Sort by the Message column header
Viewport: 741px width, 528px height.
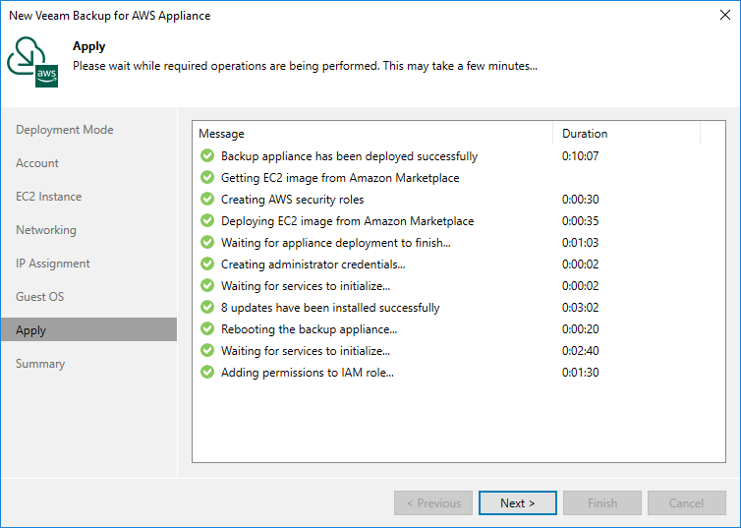[x=371, y=134]
